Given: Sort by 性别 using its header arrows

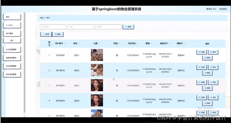Looking at the screenshot, I should (119, 43).
